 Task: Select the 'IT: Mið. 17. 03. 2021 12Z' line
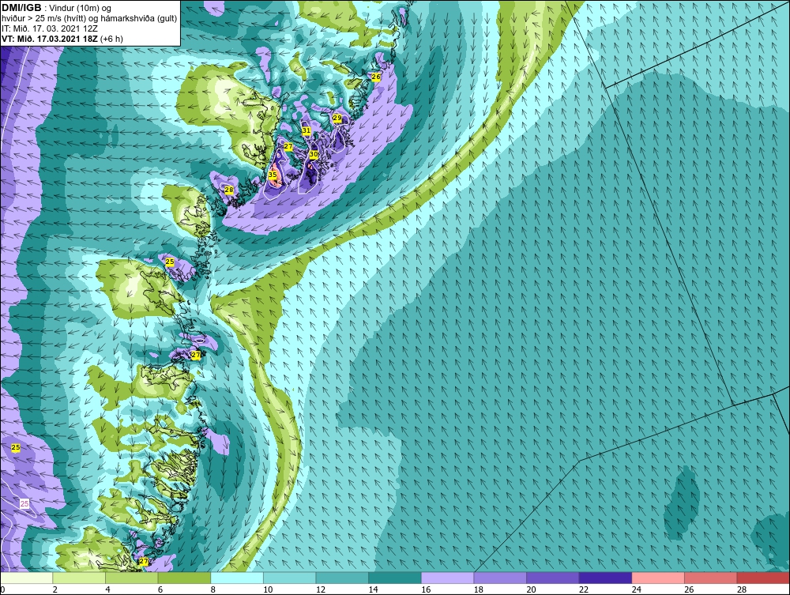click(x=49, y=28)
